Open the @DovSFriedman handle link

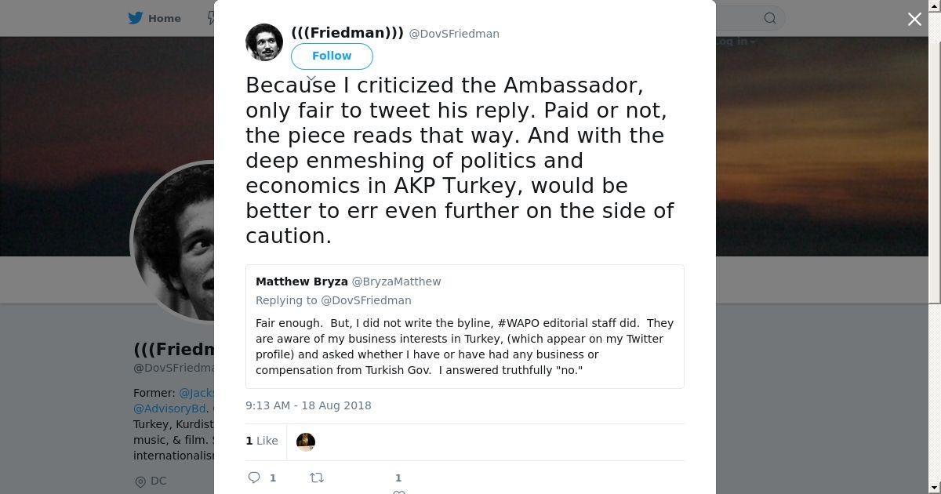coord(454,34)
